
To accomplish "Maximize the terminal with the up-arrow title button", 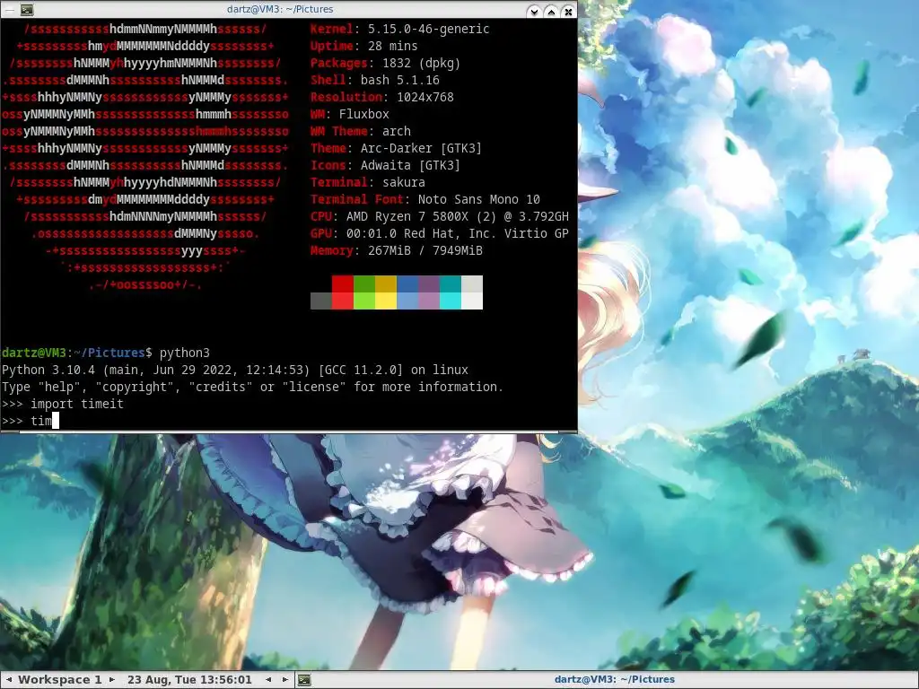I will (551, 11).
